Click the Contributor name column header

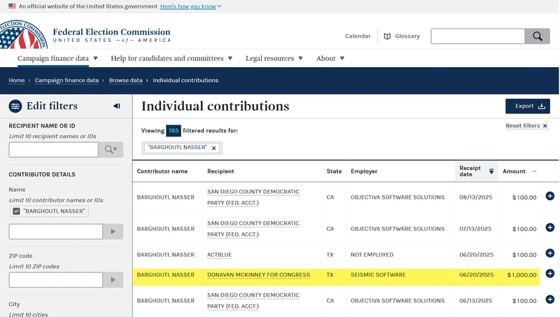[162, 171]
